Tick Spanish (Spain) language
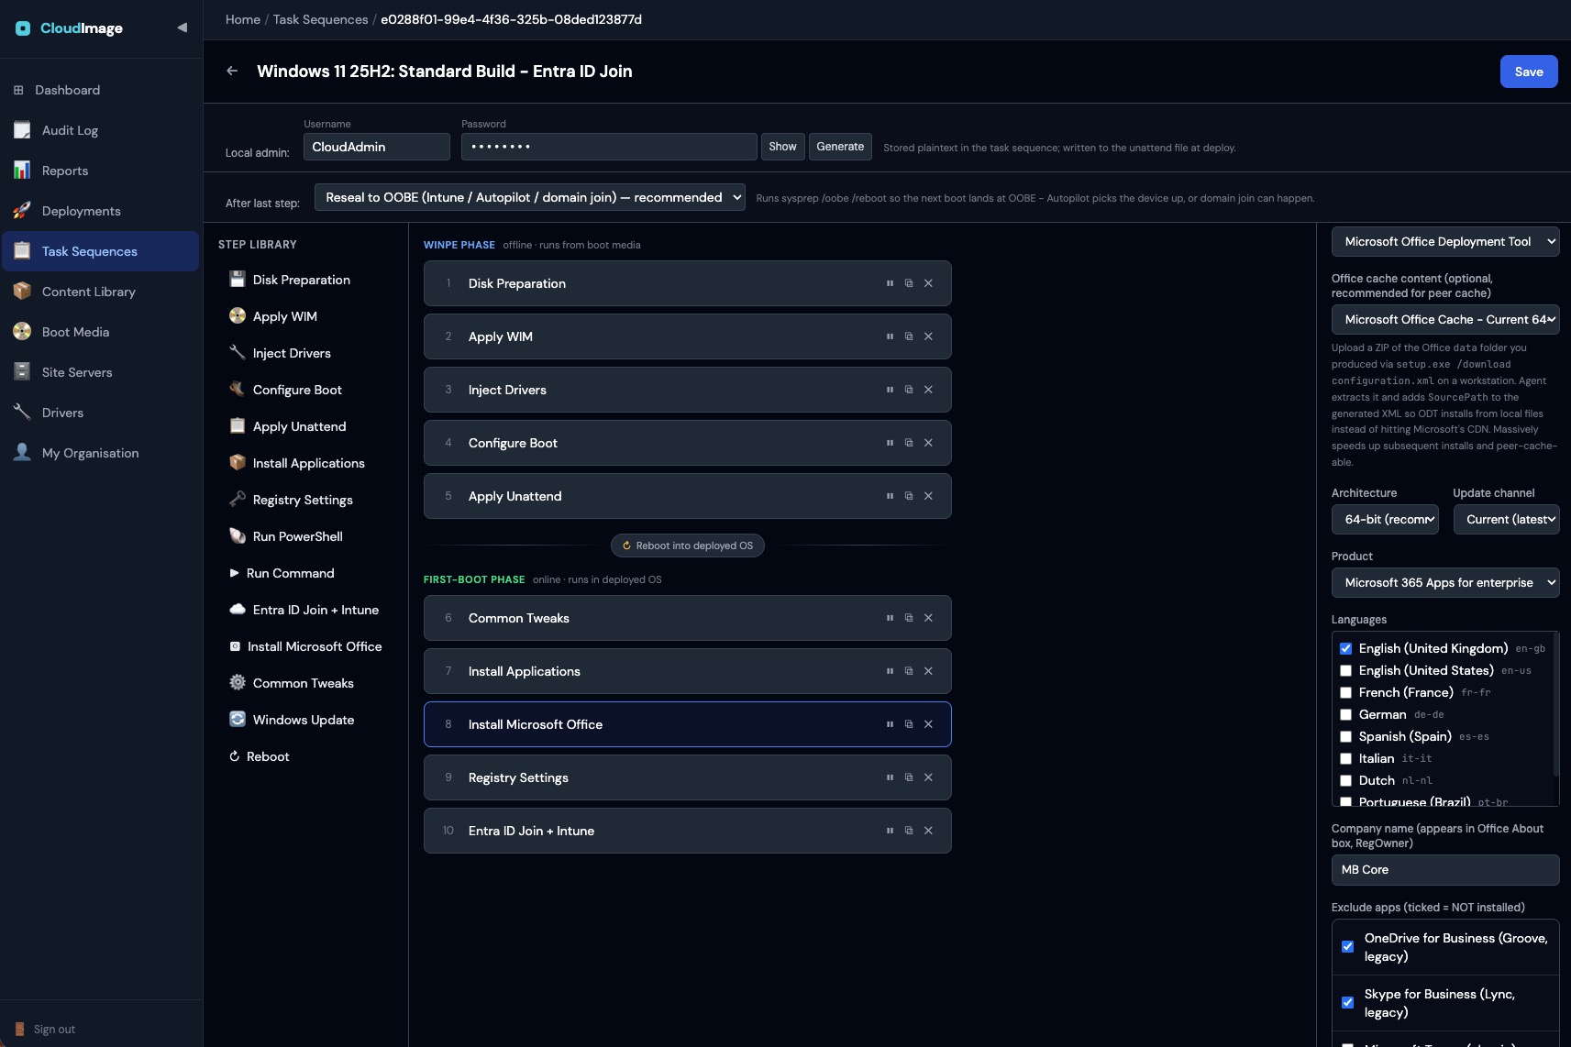The image size is (1571, 1047). 1345,736
